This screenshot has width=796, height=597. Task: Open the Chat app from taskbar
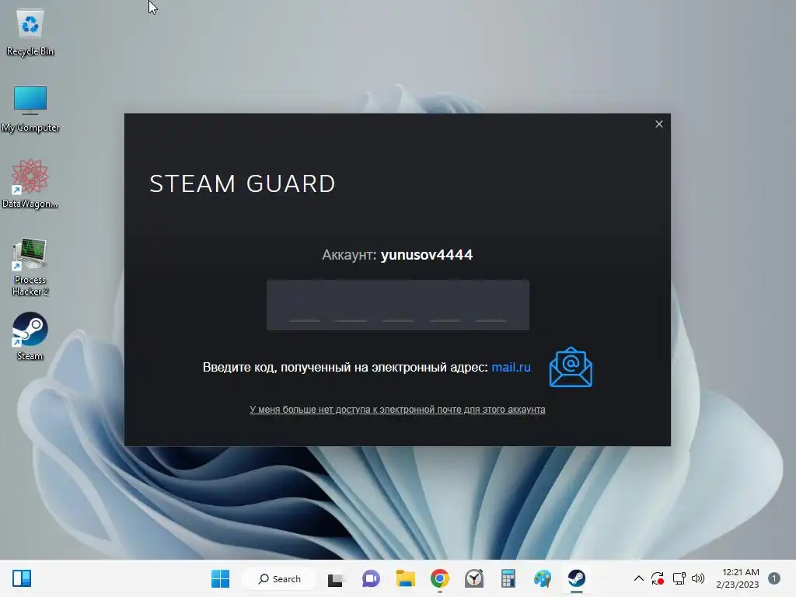371,578
